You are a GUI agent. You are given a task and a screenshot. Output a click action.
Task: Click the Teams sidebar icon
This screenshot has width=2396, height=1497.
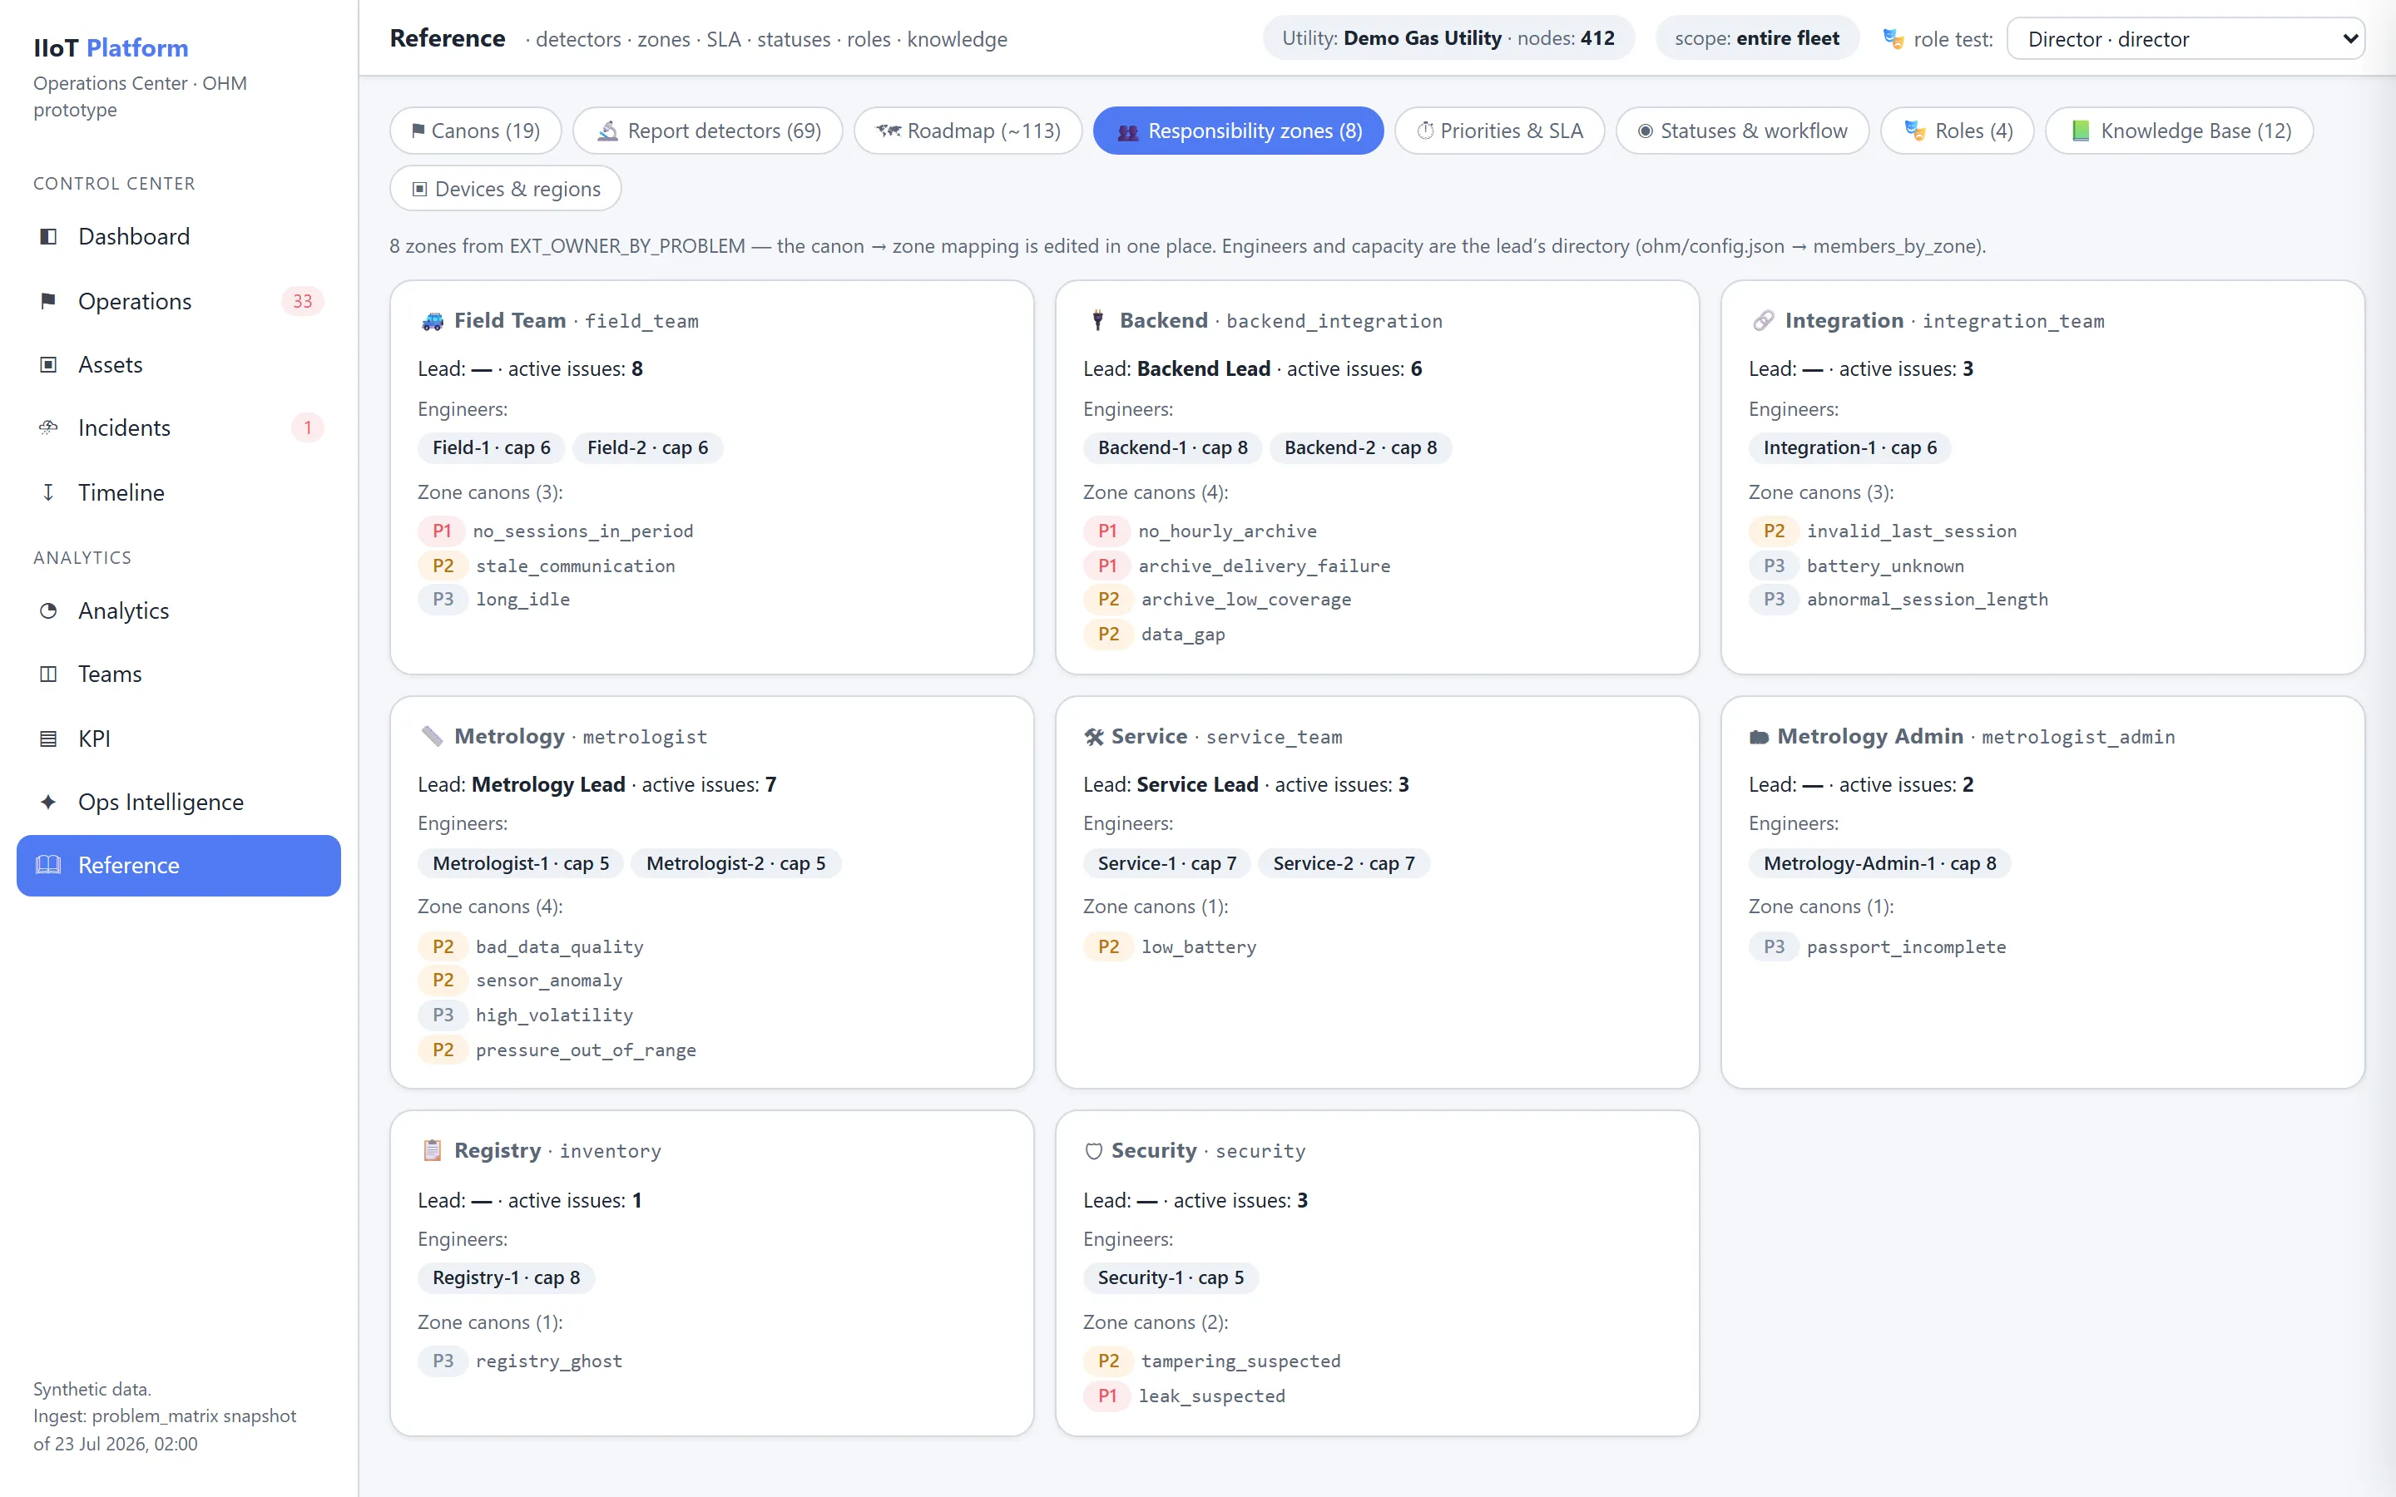(x=47, y=674)
